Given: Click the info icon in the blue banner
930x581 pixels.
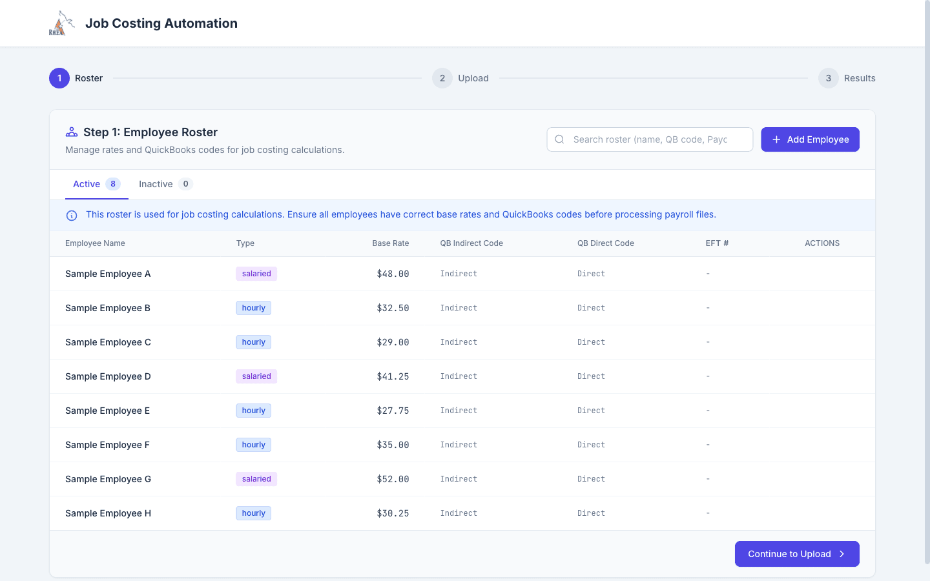Looking at the screenshot, I should (72, 216).
